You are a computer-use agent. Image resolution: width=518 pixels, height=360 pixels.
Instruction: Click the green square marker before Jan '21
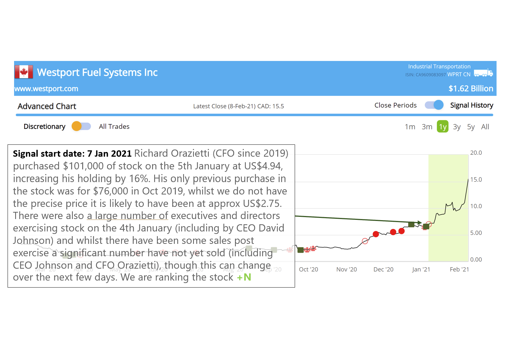(x=411, y=224)
